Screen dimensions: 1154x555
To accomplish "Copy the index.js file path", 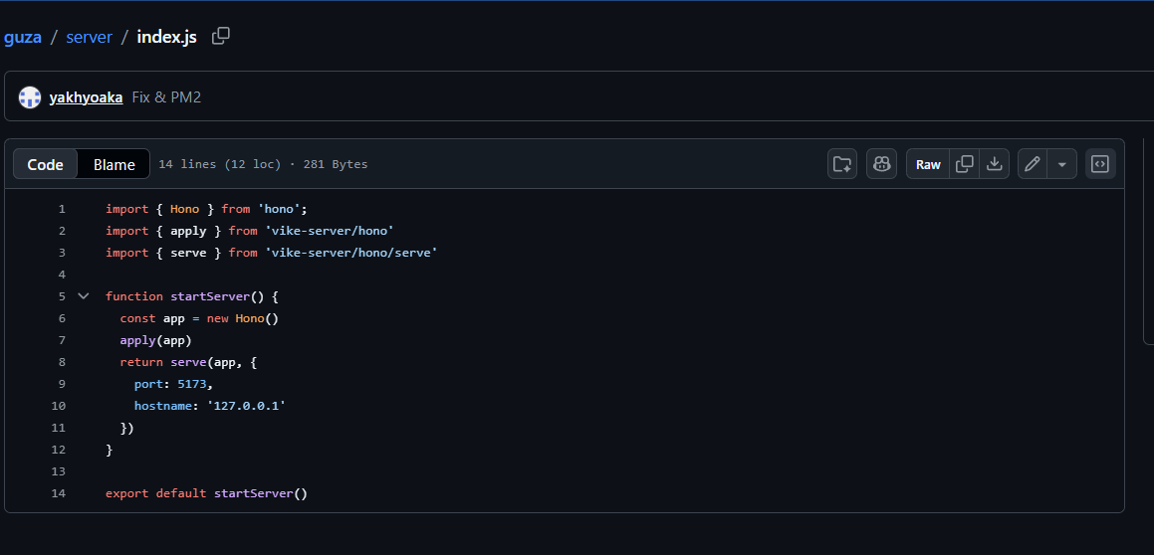I will click(x=221, y=36).
